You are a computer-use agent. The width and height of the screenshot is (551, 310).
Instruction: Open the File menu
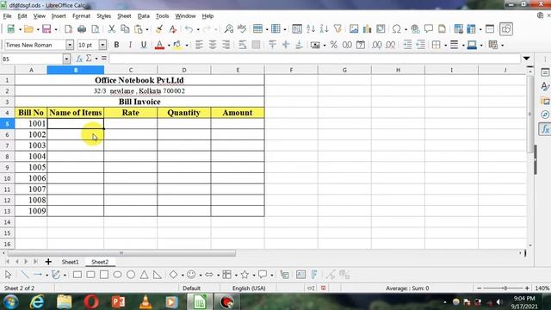tap(7, 15)
